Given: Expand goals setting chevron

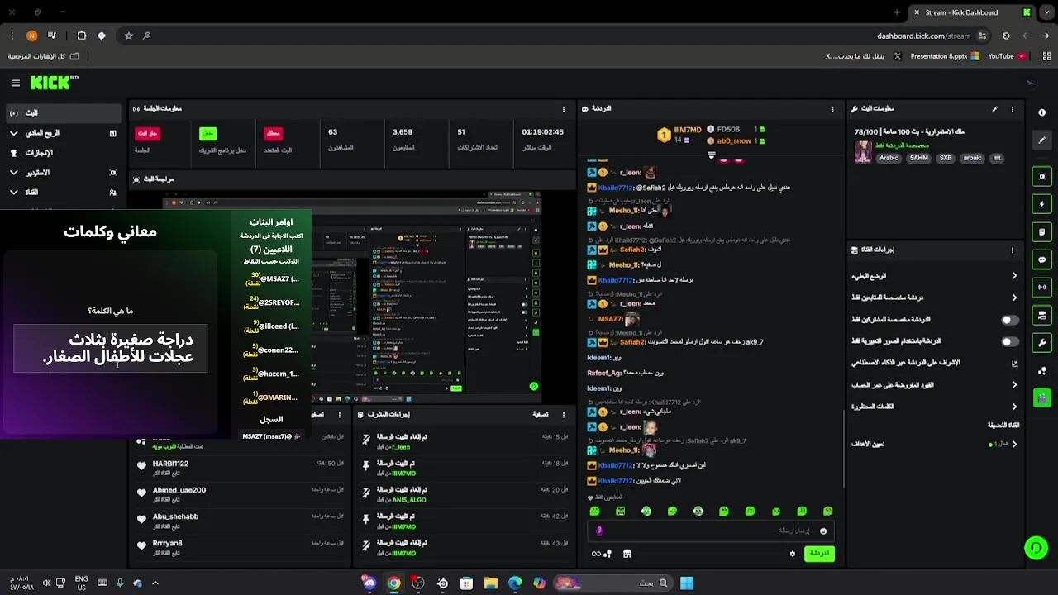Looking at the screenshot, I should point(1014,444).
